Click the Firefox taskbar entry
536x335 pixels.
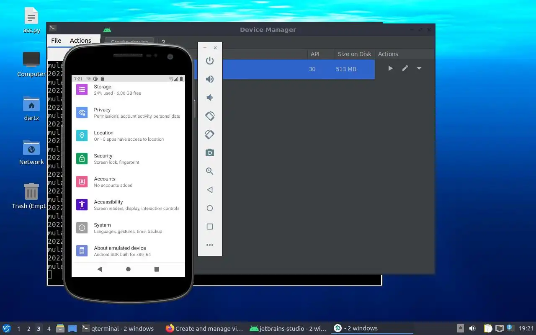[x=204, y=329]
